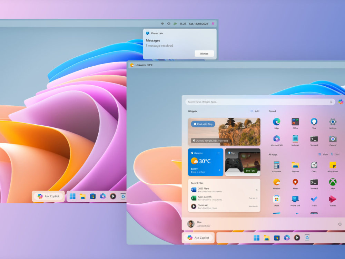Click the Copilot icon beside the search bar
The width and height of the screenshot is (345, 259).
(341, 102)
